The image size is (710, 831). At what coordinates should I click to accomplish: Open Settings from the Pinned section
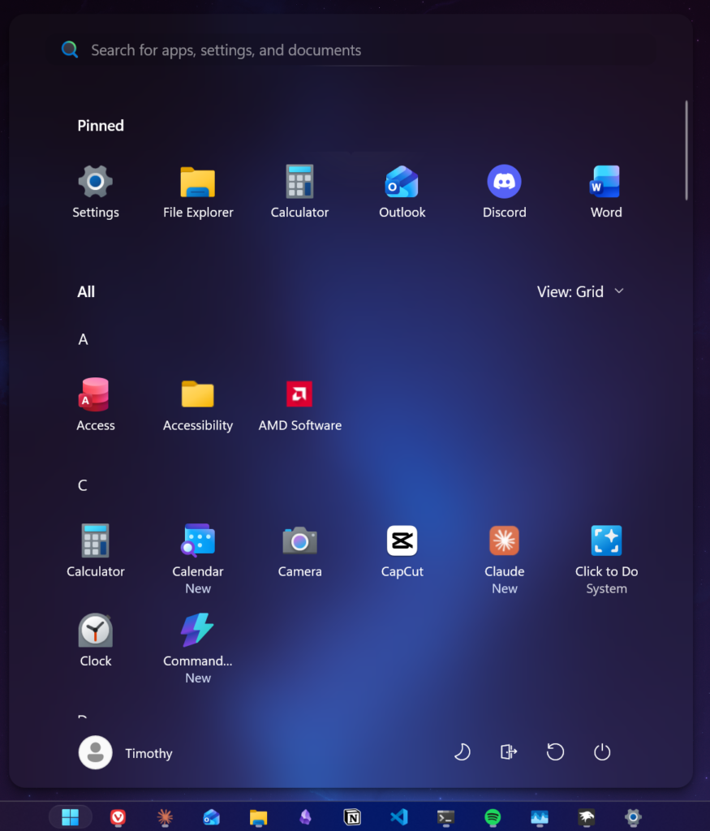tap(96, 192)
